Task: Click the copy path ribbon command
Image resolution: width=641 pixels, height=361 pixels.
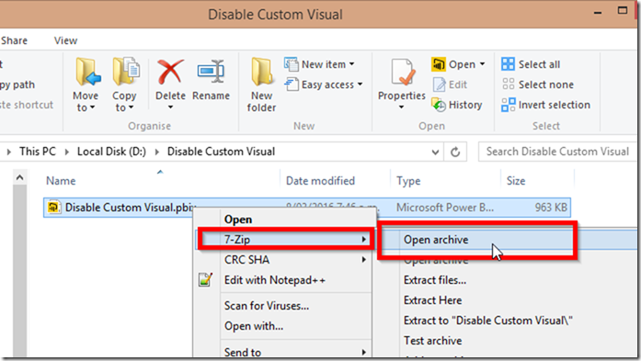Action: click(x=17, y=85)
